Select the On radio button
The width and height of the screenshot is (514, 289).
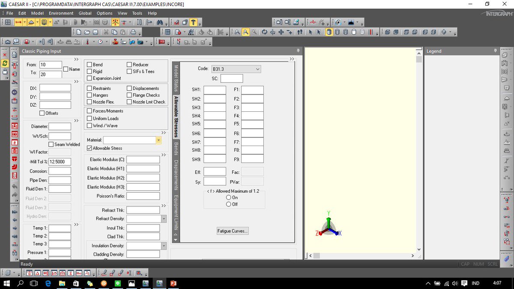228,197
